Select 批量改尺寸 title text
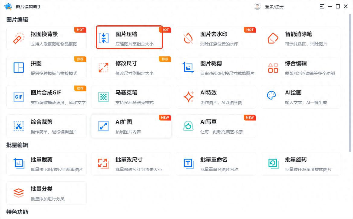Viewport: 353px width, 219px height. 129,160
